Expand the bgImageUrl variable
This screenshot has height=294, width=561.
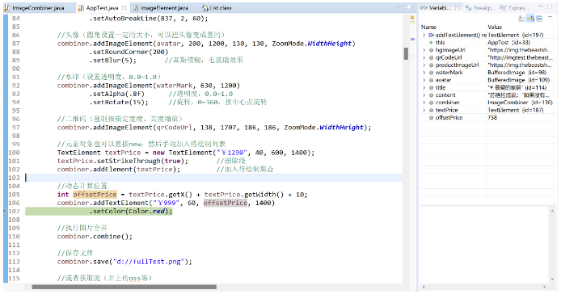point(424,50)
